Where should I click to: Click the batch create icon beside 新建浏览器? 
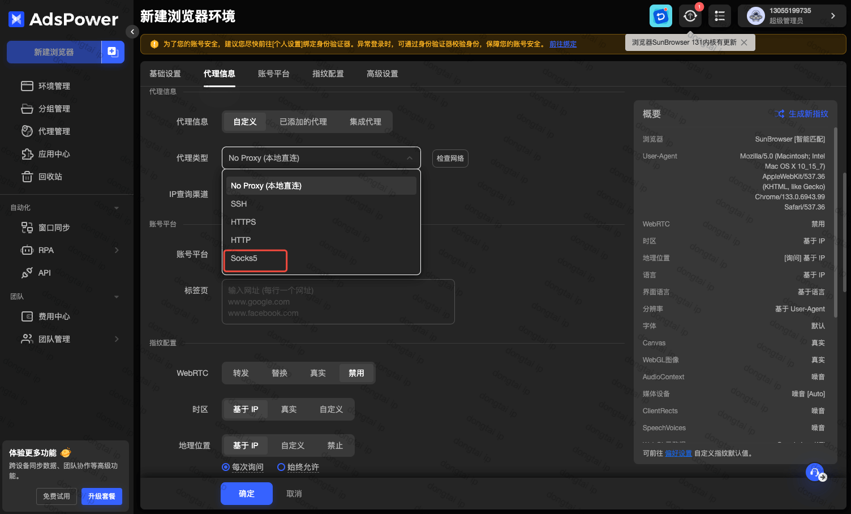113,52
